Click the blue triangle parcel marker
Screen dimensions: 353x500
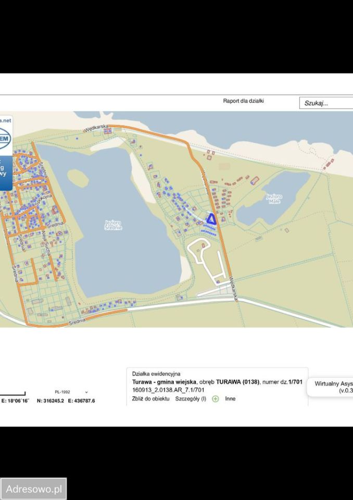(211, 219)
